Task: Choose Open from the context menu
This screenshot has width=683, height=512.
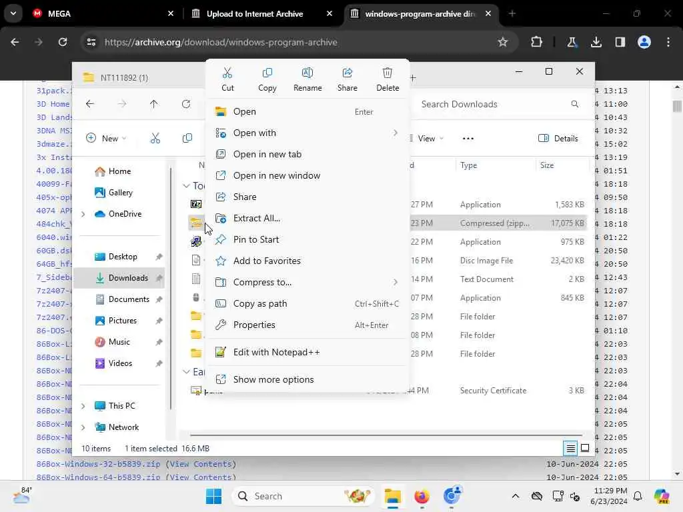Action: coord(307,111)
